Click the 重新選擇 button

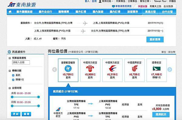click(155, 39)
